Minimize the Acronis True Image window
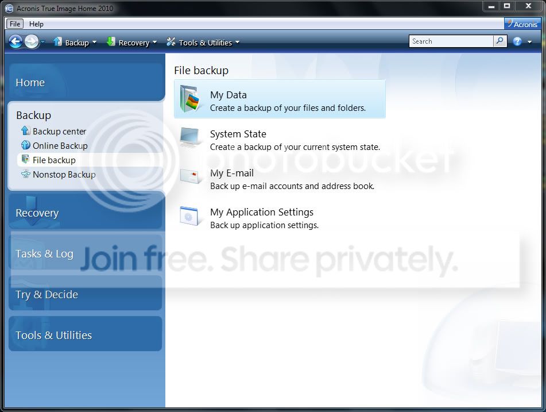This screenshot has height=412, width=546. point(491,6)
